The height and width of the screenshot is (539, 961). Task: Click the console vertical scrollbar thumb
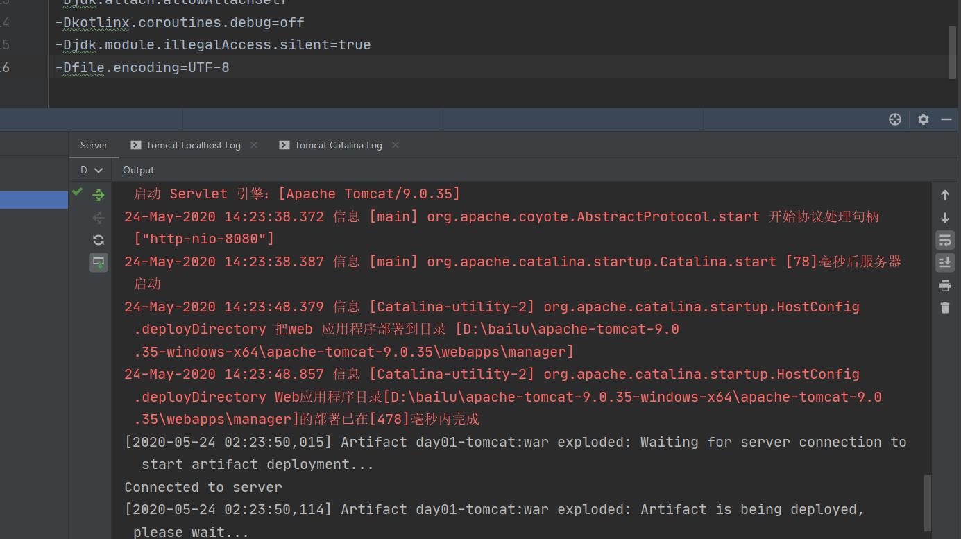point(928,503)
